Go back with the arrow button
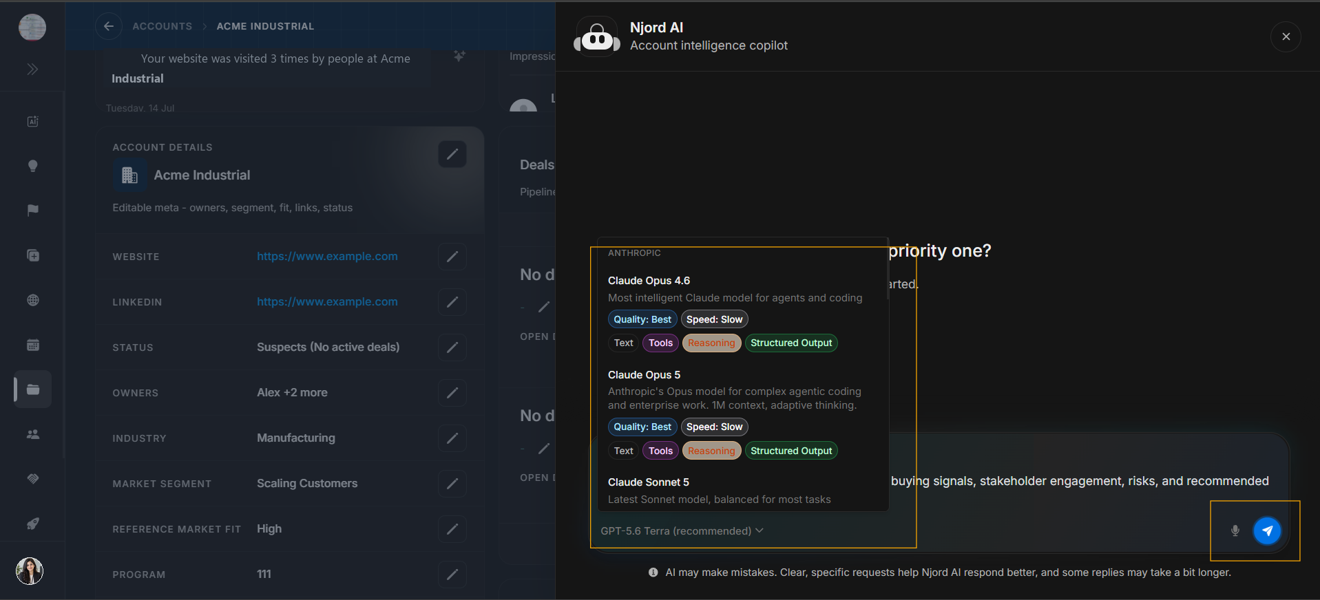The width and height of the screenshot is (1320, 600). [x=109, y=26]
